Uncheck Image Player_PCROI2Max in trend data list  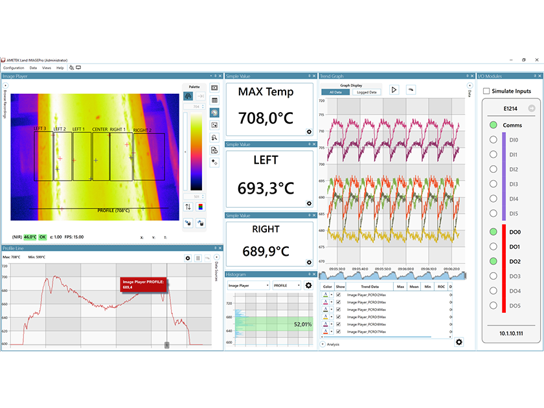point(337,294)
